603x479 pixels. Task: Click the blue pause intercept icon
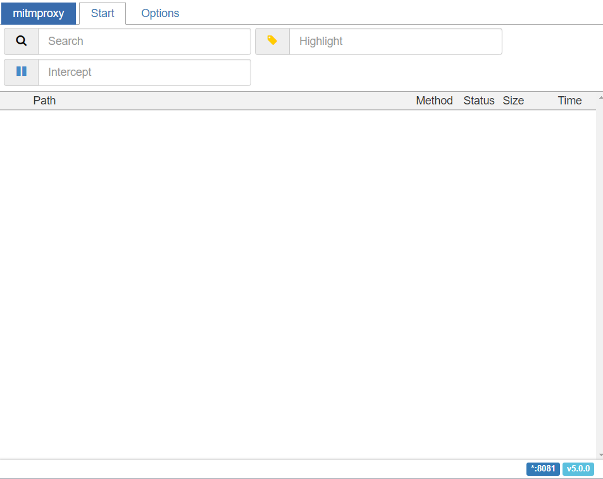tap(22, 71)
